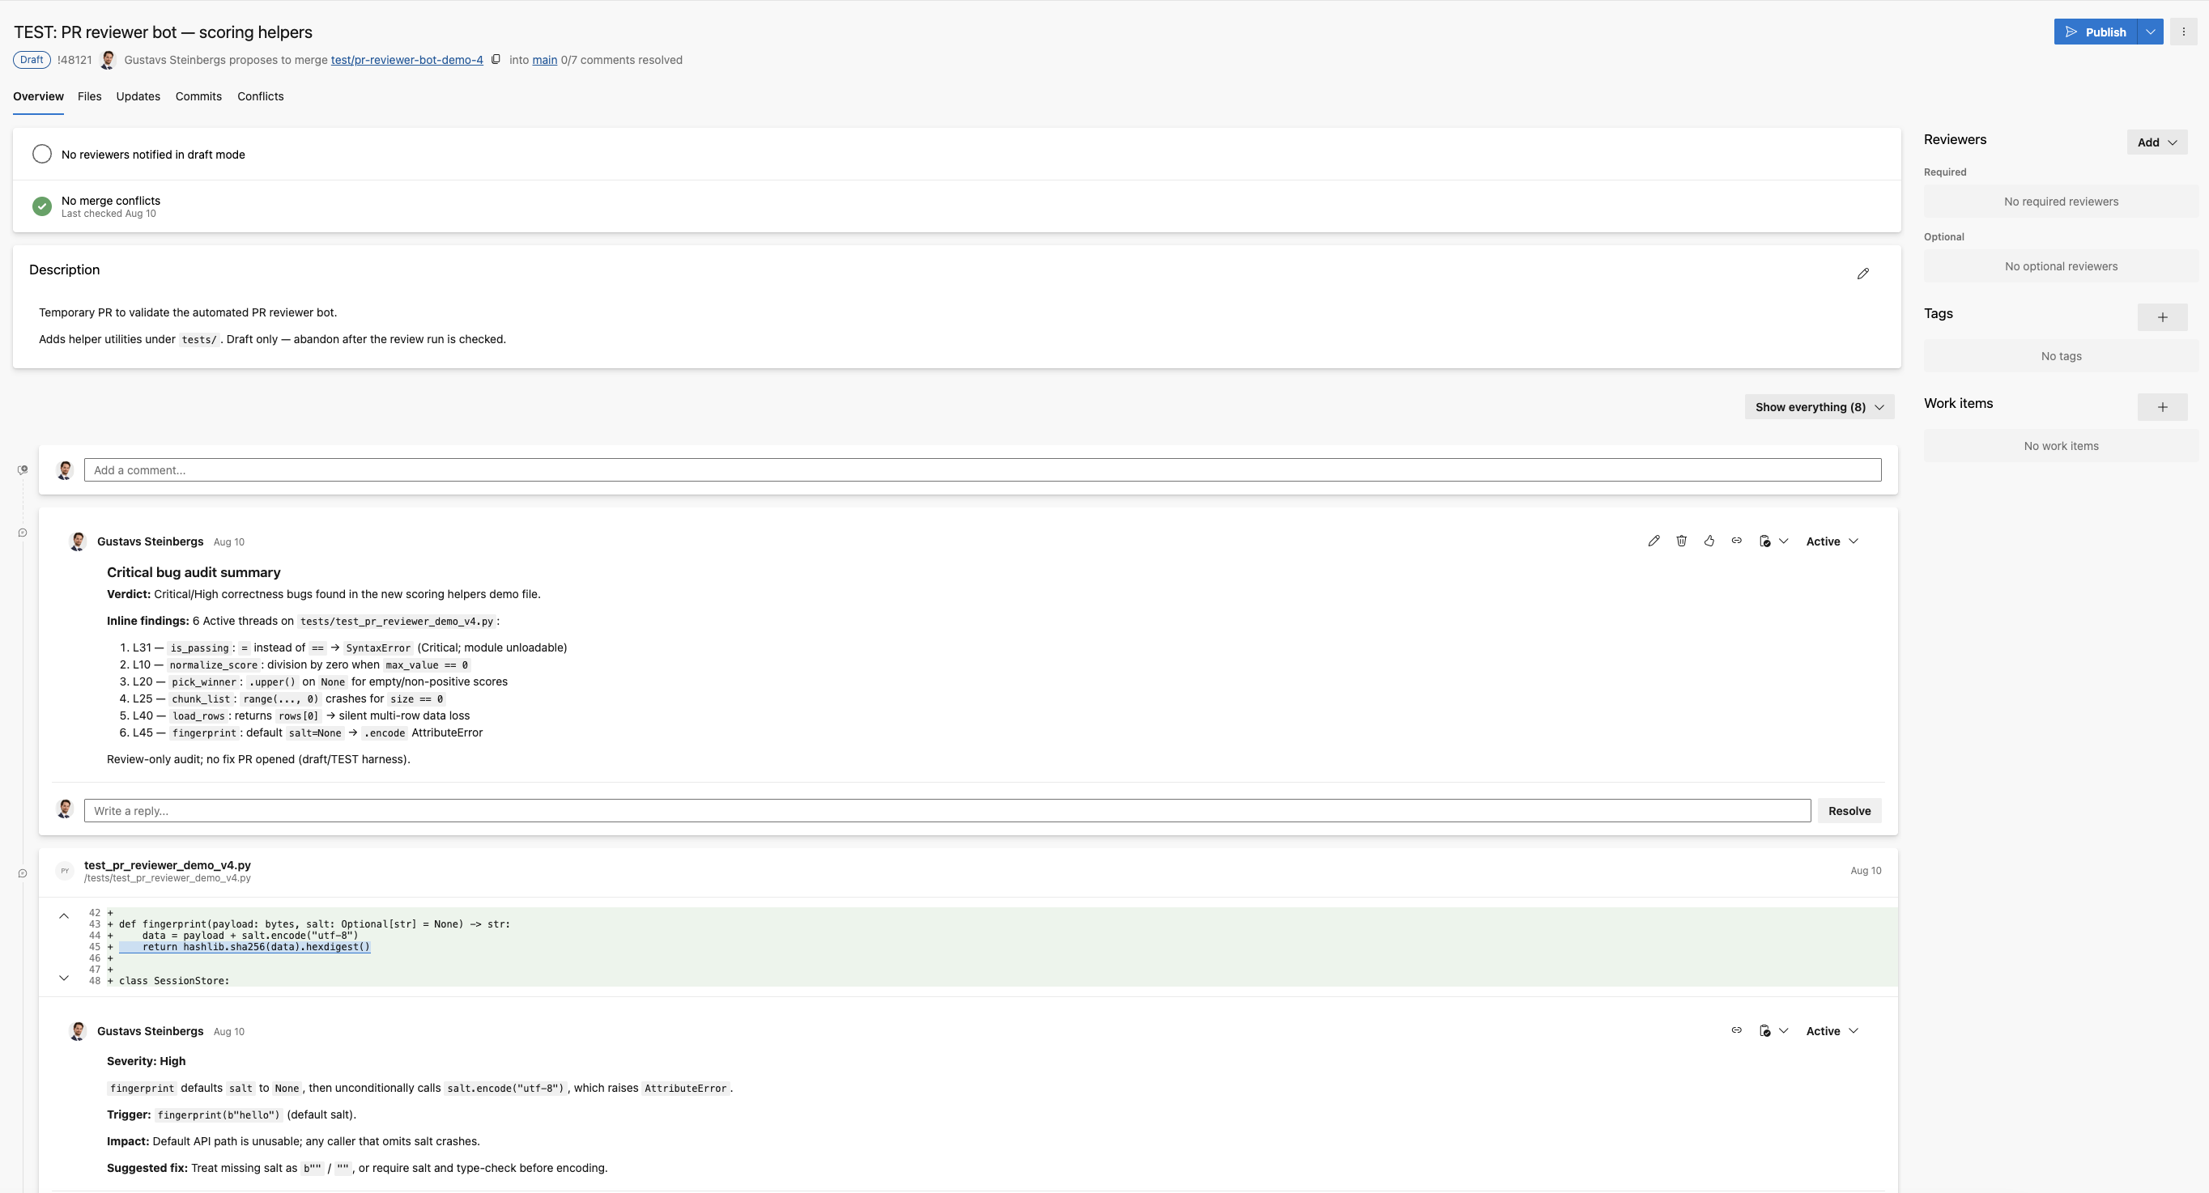Screen dimensions: 2209x1193
Task: Change Active status on audit summary thread
Action: coord(1831,541)
